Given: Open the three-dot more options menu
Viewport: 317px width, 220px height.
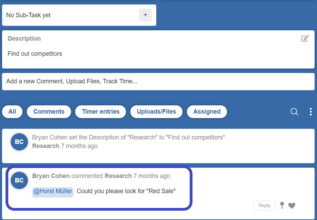Looking at the screenshot, I should [311, 112].
